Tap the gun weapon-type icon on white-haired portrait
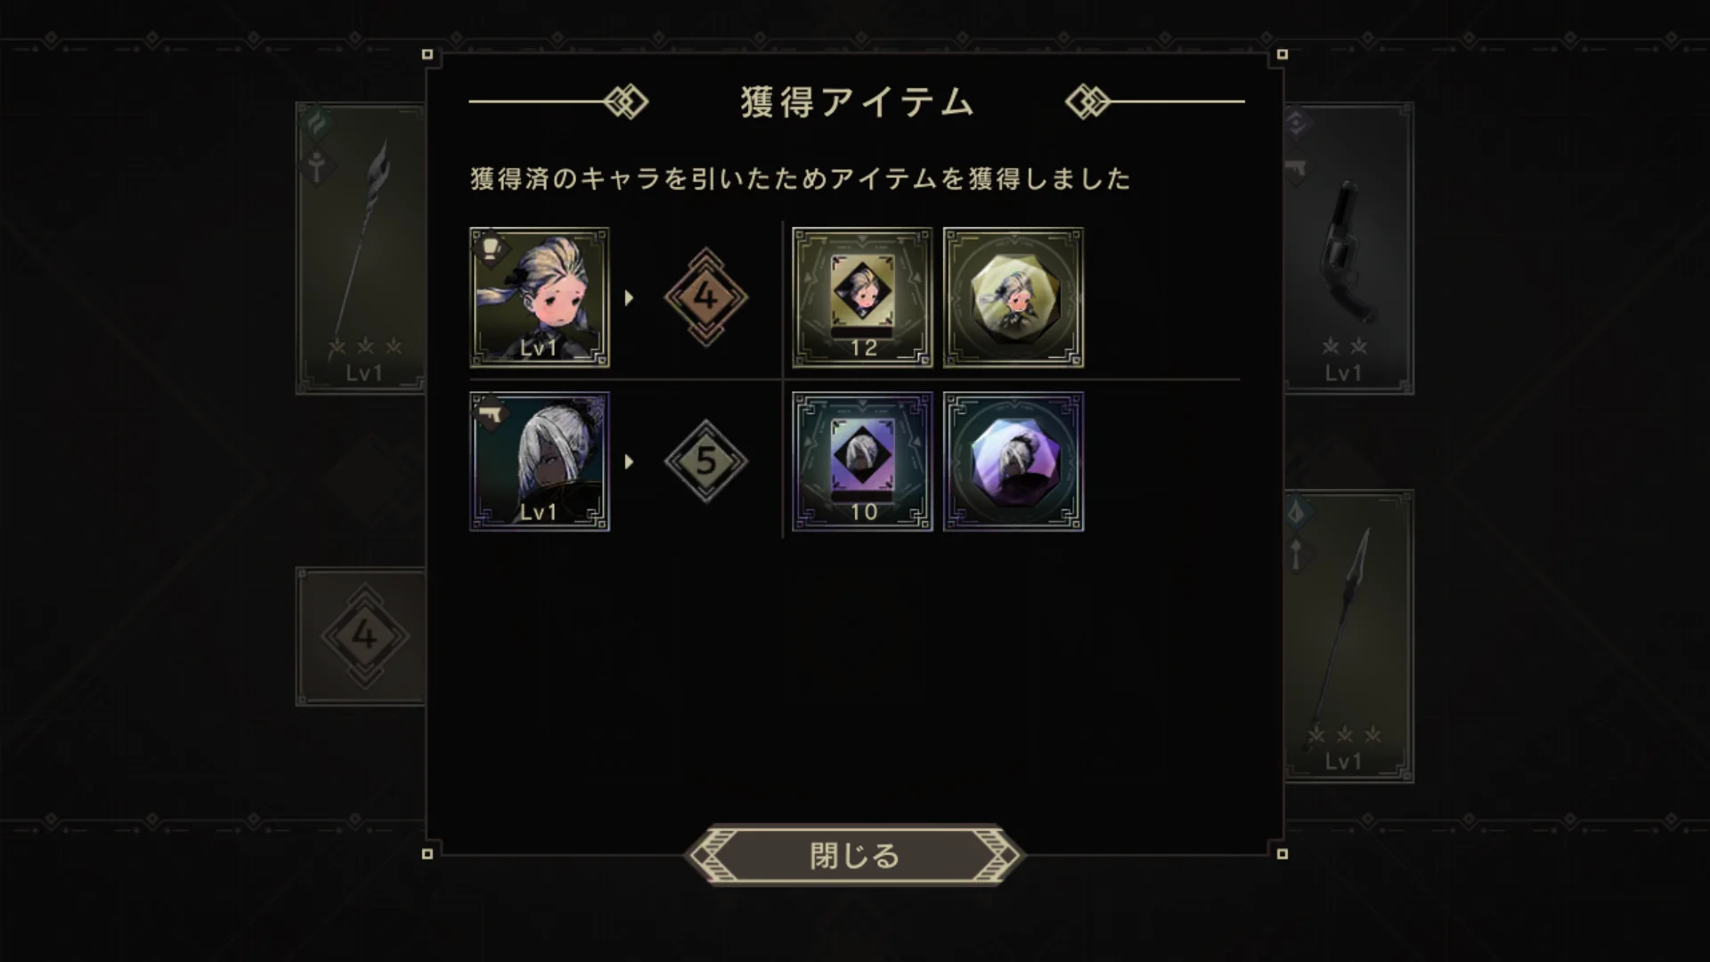This screenshot has width=1710, height=962. (x=490, y=412)
